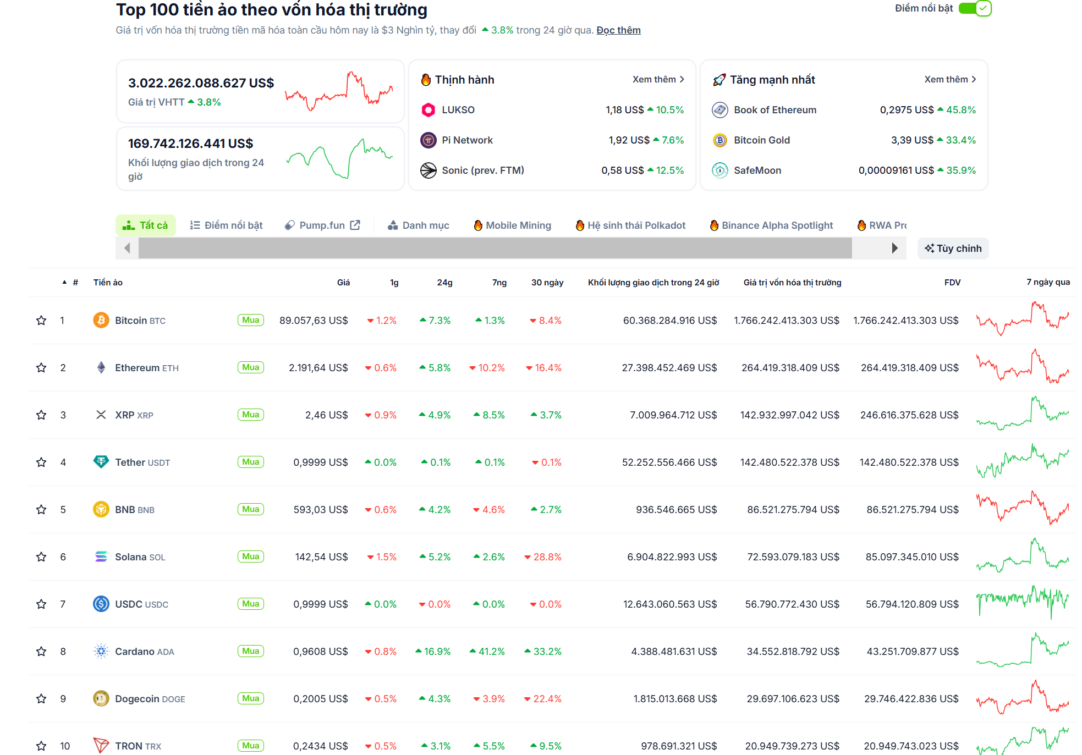Open the Bitcoin 7-day sparkline chart
This screenshot has height=755, width=1082.
click(1023, 319)
